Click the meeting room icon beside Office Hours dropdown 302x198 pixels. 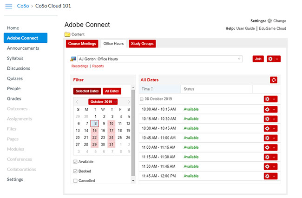(73, 59)
